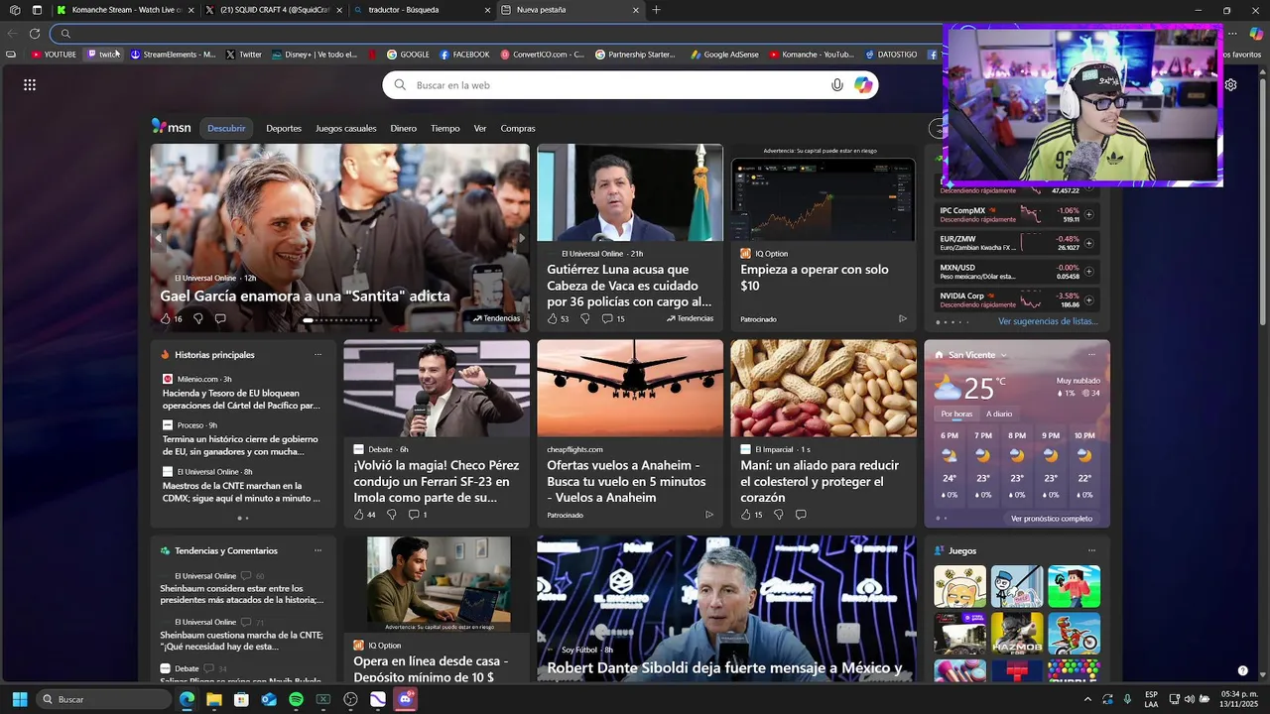
Task: Open Historias principales more options menu
Action: [317, 355]
